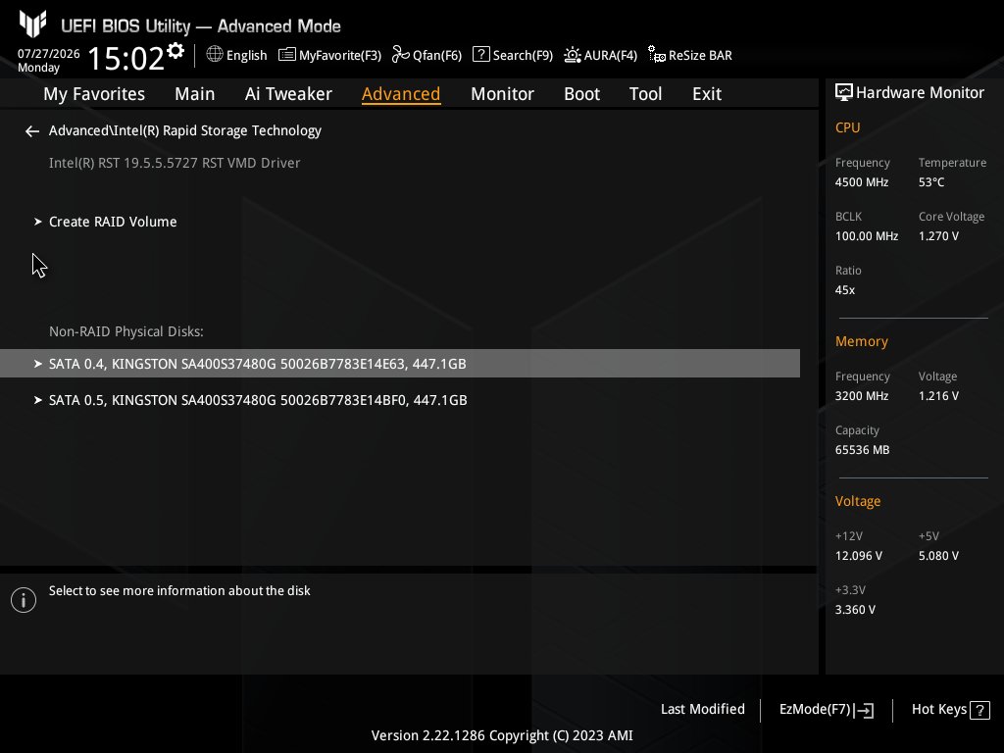This screenshot has width=1004, height=753.
Task: Expand SATA 0.4 KINGSTON disk entry
Action: tap(400, 364)
